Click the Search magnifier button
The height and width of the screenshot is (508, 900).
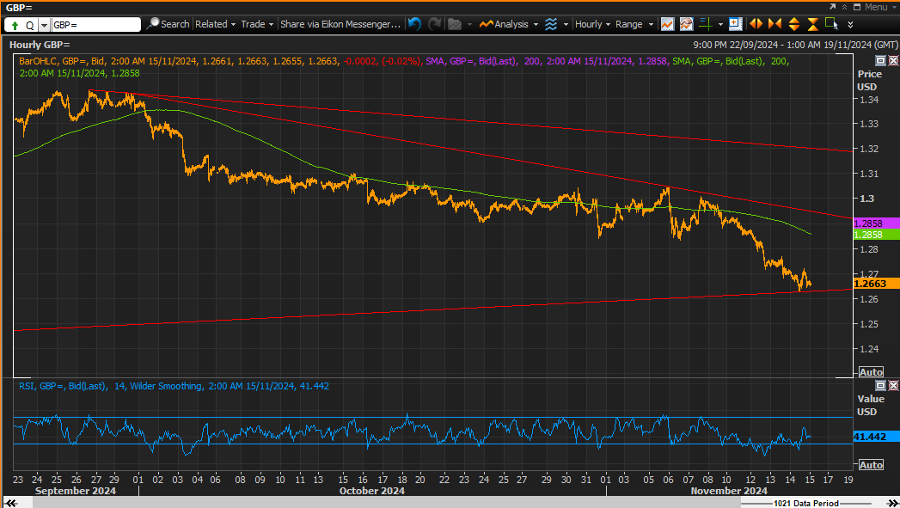pos(168,24)
